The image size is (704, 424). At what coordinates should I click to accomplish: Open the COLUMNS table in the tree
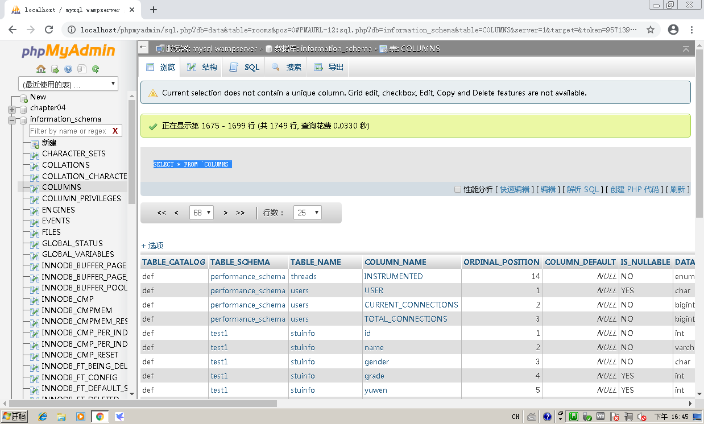[61, 187]
